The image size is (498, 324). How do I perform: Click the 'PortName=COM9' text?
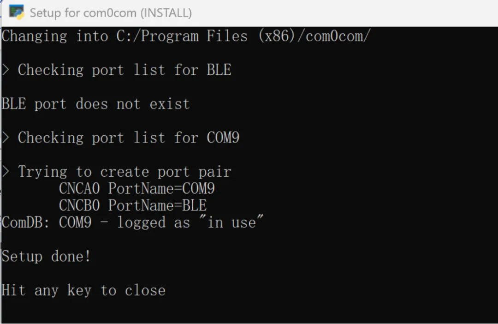pyautogui.click(x=161, y=188)
